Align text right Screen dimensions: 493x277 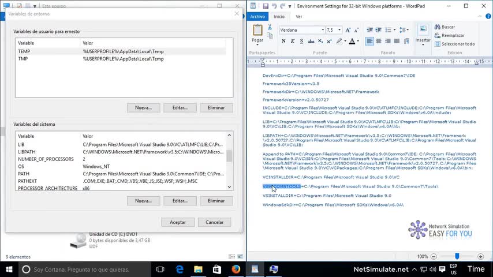(x=388, y=41)
